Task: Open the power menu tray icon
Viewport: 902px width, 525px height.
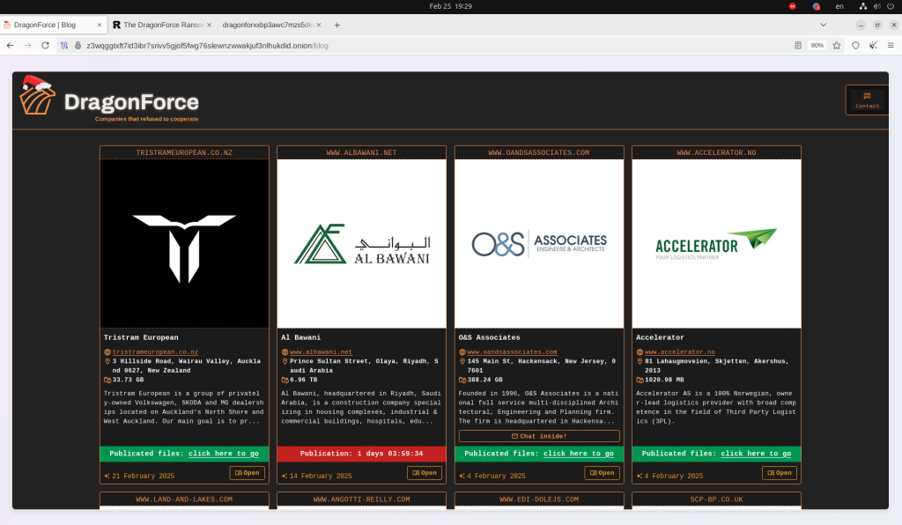Action: pyautogui.click(x=891, y=6)
